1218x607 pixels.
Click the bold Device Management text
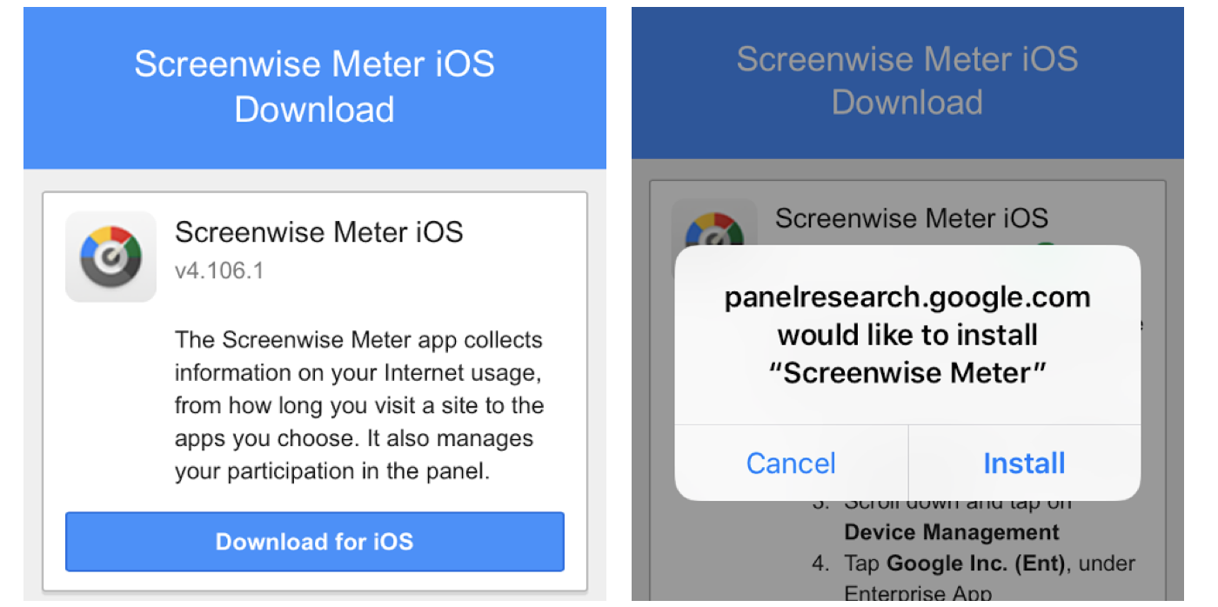pyautogui.click(x=951, y=532)
